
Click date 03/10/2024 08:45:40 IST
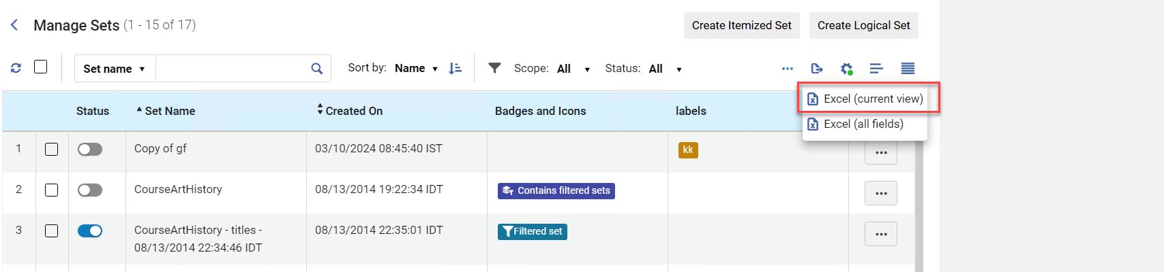(x=378, y=148)
